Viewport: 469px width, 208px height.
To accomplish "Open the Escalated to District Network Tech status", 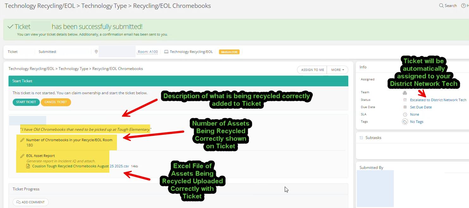I will [x=438, y=100].
